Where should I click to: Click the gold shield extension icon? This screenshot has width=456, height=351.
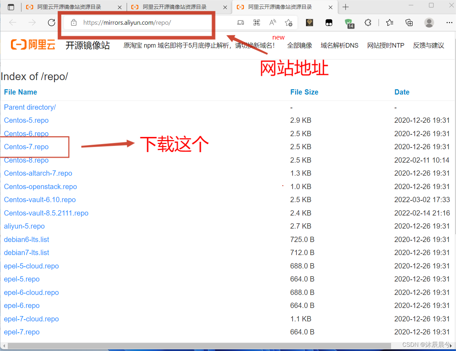pyautogui.click(x=310, y=23)
